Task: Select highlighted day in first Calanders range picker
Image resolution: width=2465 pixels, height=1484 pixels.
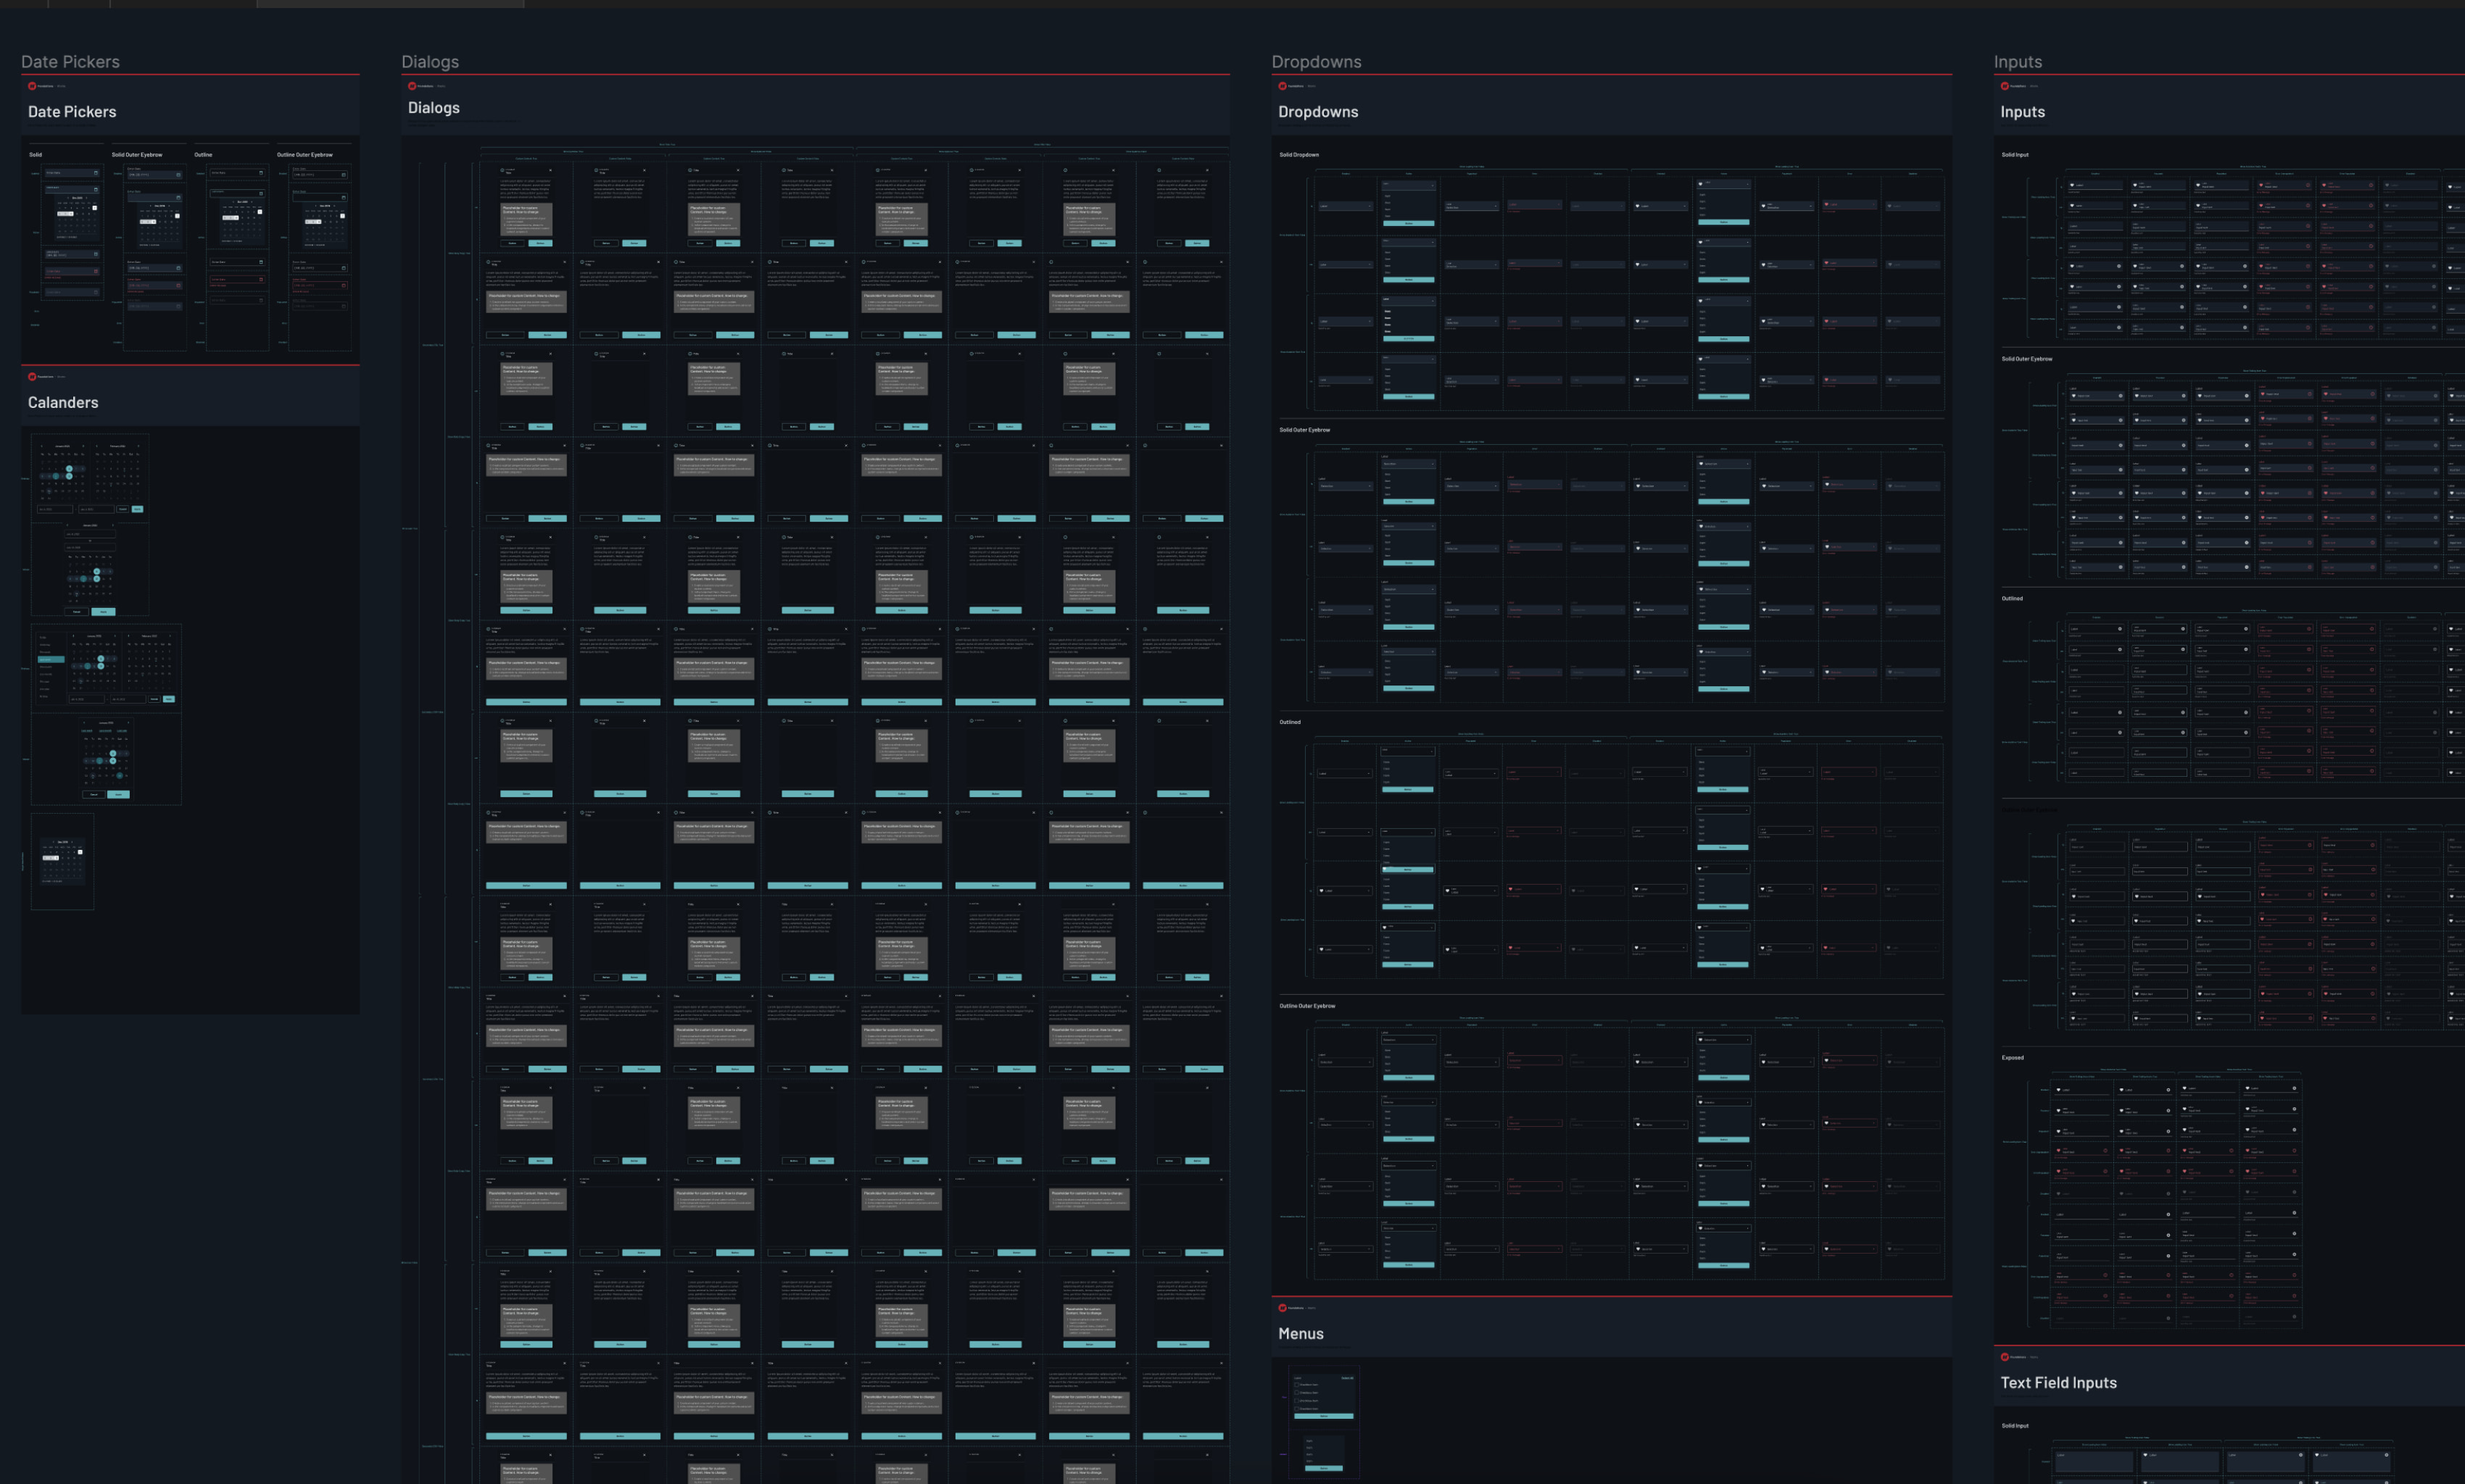Action: pyautogui.click(x=69, y=469)
